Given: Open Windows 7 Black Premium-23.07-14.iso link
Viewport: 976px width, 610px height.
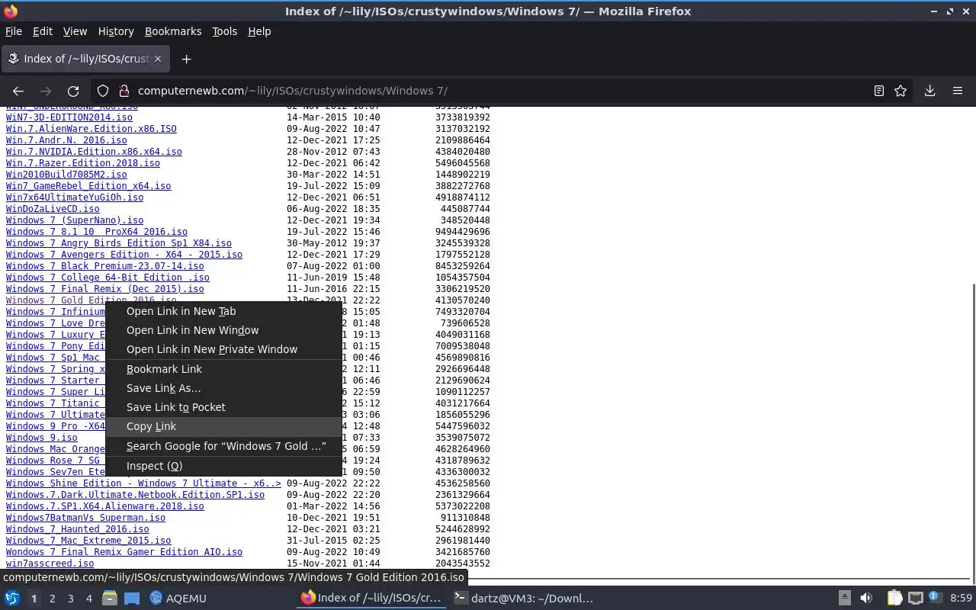Looking at the screenshot, I should (105, 266).
